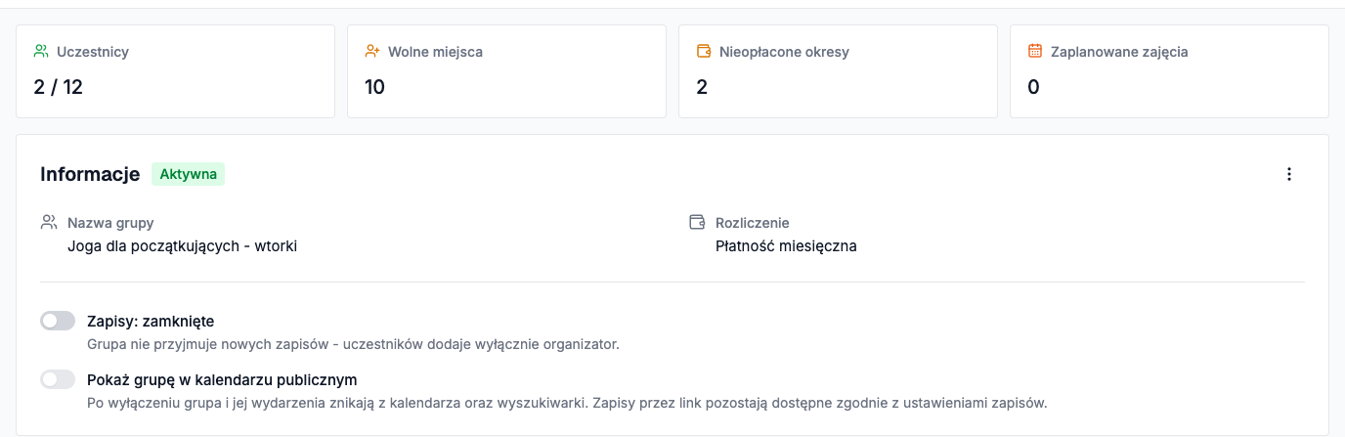
Task: Click the free places value 10
Action: (375, 87)
